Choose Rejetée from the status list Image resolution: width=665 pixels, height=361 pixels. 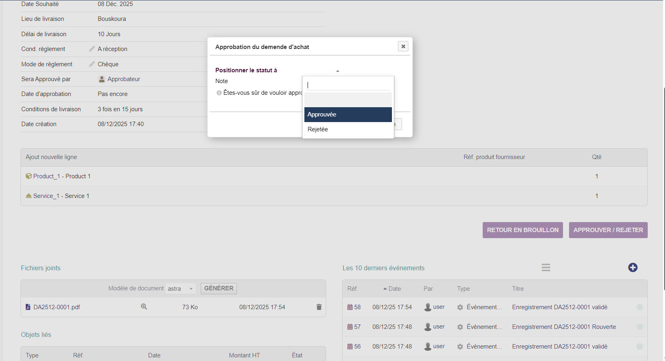pyautogui.click(x=348, y=129)
